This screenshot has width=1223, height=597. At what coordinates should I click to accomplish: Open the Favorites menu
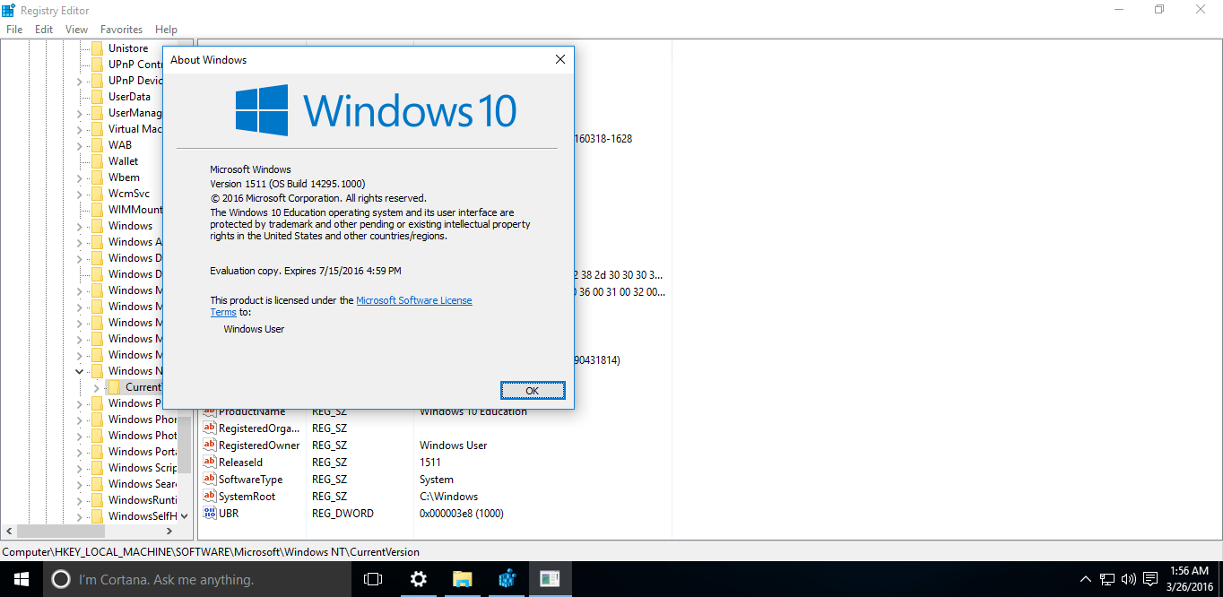[121, 30]
